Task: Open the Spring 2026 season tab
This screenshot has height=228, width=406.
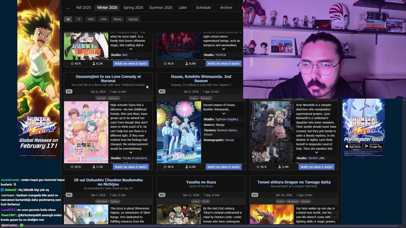Action: coord(133,8)
